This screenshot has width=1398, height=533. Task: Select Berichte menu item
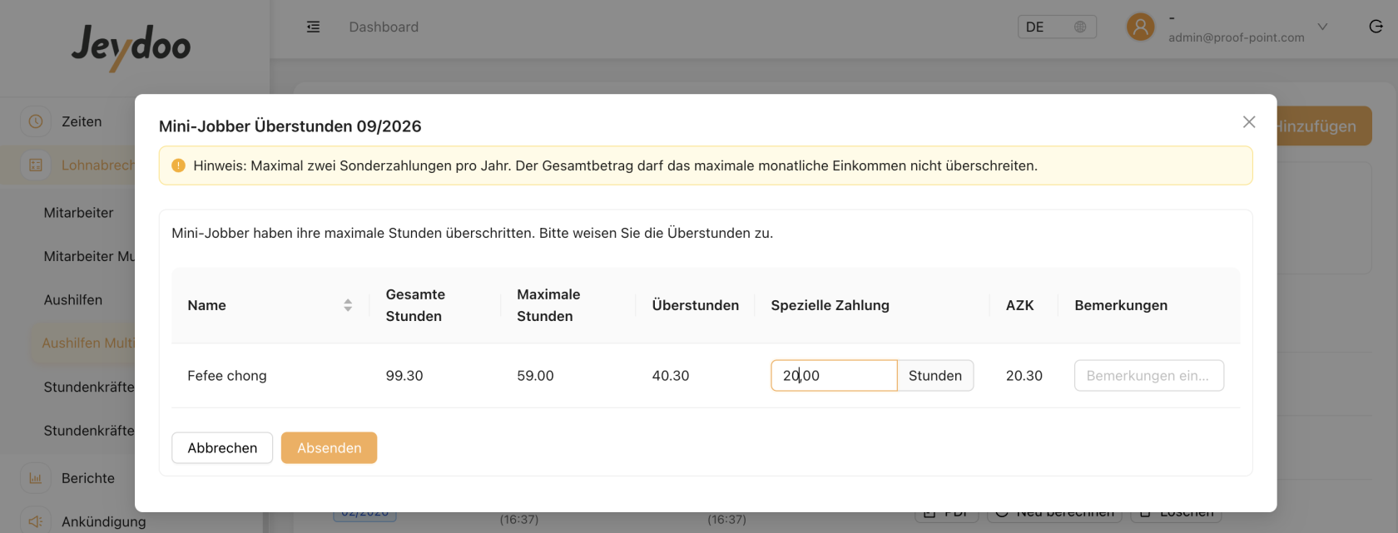[x=88, y=478]
